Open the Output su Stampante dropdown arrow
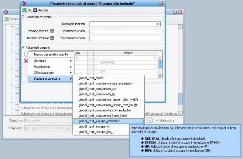The height and width of the screenshot is (159, 243). coord(150,120)
